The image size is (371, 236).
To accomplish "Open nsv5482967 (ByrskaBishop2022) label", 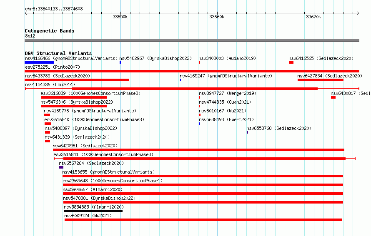I will (155, 58).
